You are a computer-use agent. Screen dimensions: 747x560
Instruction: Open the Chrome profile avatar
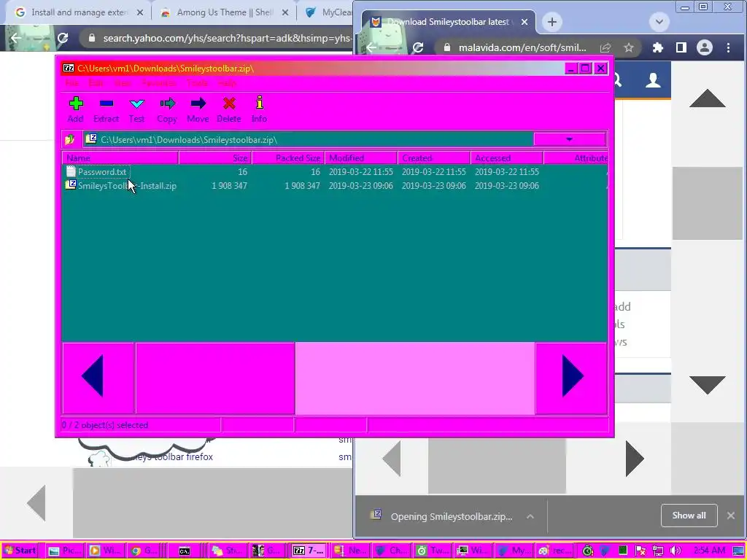click(x=705, y=47)
